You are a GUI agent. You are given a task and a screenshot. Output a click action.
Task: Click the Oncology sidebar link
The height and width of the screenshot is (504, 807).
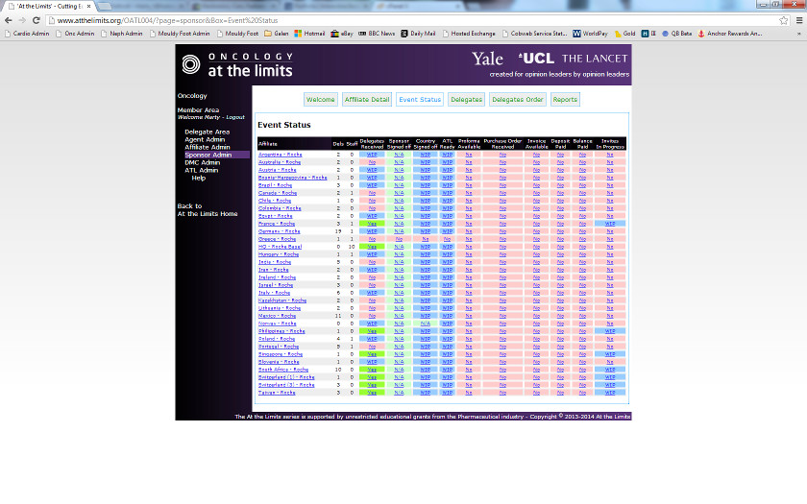[192, 96]
